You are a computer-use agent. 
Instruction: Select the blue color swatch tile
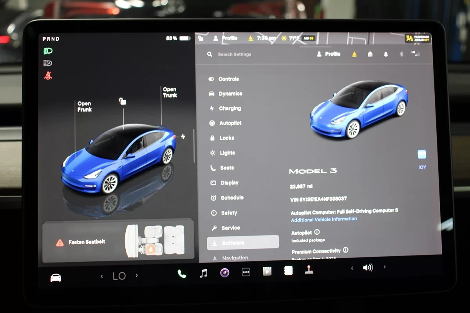coord(422,155)
